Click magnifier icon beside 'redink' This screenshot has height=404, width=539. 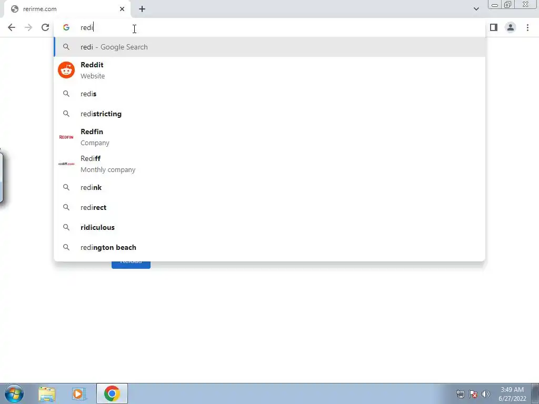pos(66,188)
